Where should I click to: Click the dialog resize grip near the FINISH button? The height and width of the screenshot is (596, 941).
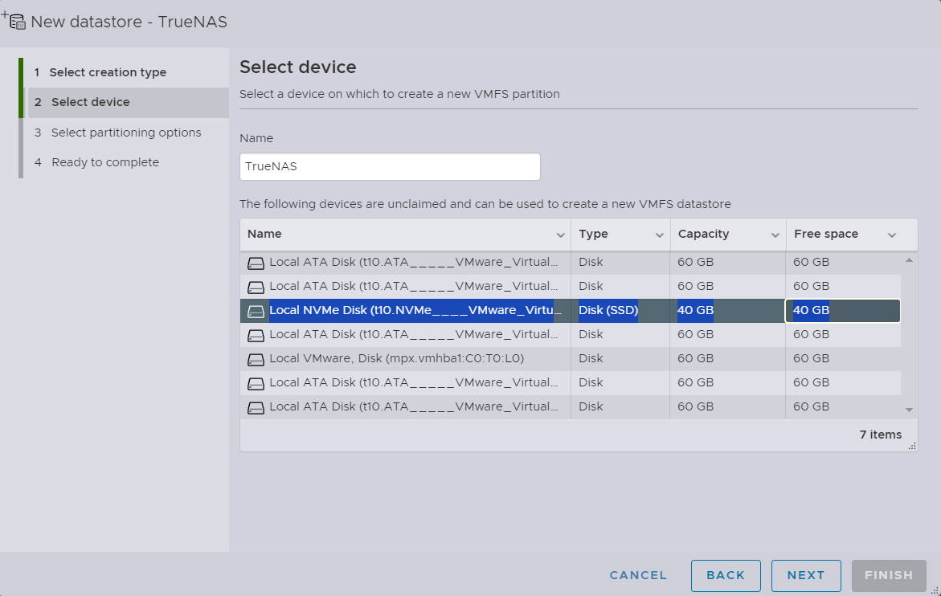[934, 591]
